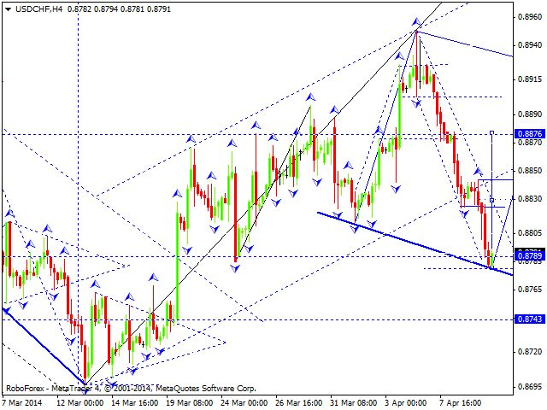This screenshot has width=547, height=410.
Task: Select the 12 Mar 00:00 time label
Action: (79, 403)
